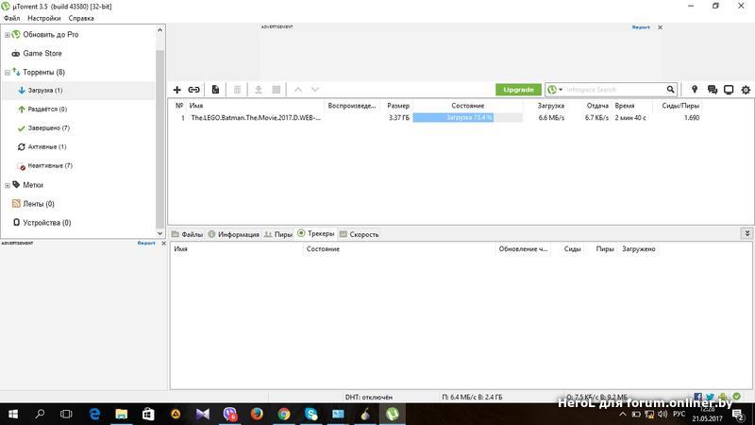Viewport: 755px width, 425px height.
Task: Sort by Сиды/Пиры column header
Action: point(679,106)
